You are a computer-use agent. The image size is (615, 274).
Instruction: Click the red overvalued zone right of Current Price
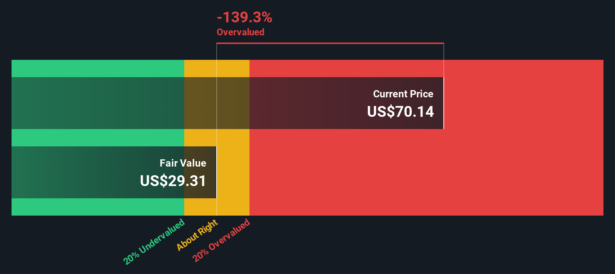click(523, 103)
